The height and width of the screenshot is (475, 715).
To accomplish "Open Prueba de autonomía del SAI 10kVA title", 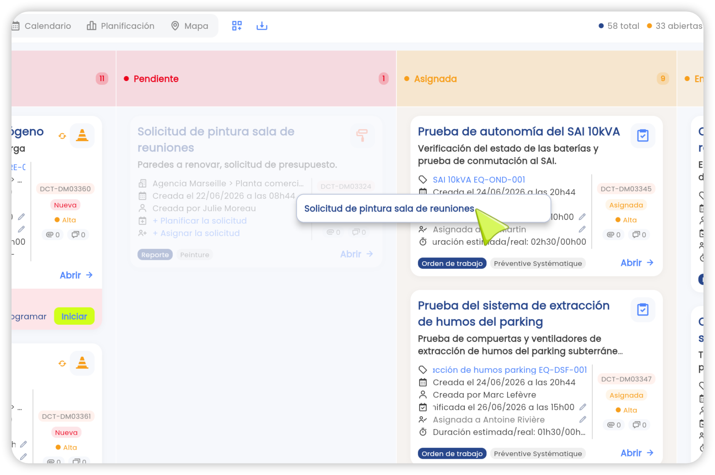I will [x=519, y=131].
